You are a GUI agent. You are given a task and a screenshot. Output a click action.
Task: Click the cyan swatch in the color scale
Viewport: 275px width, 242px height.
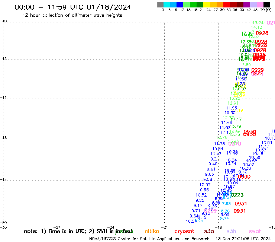tap(167, 4)
